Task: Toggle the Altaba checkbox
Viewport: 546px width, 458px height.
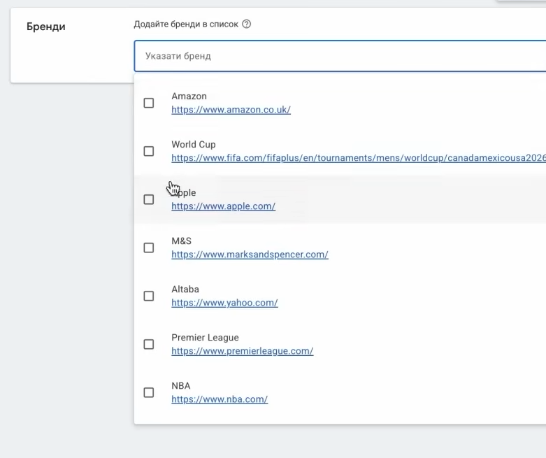Action: pos(149,296)
